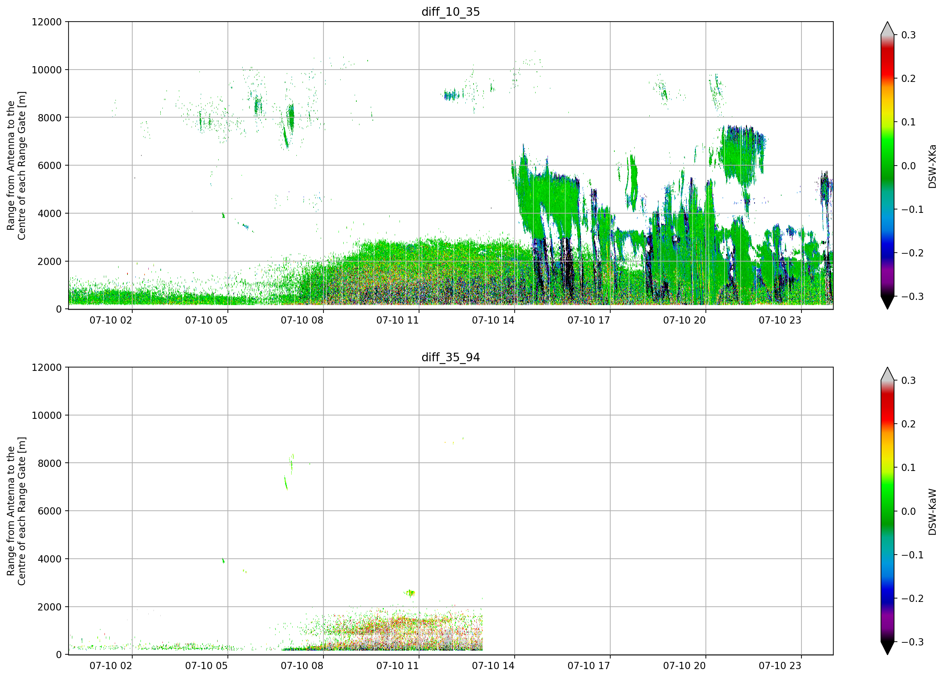This screenshot has height=678, width=944.
Task: Click the 2000 y-tick of diff_10_35
Action: point(50,262)
